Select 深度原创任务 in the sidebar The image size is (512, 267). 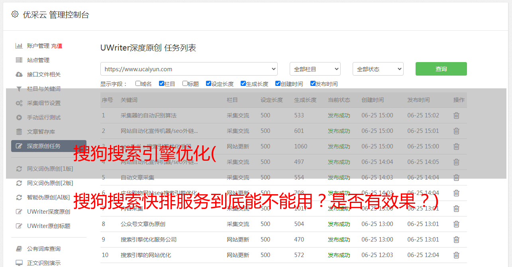49,146
